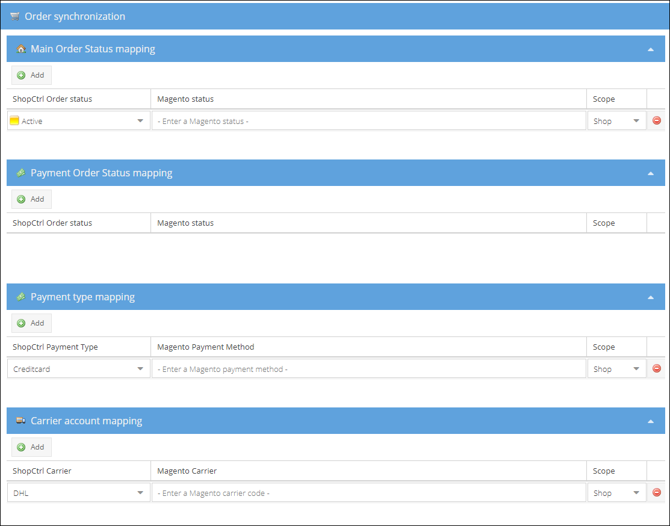Click the Order synchronization header title
The image size is (670, 526).
coord(75,16)
